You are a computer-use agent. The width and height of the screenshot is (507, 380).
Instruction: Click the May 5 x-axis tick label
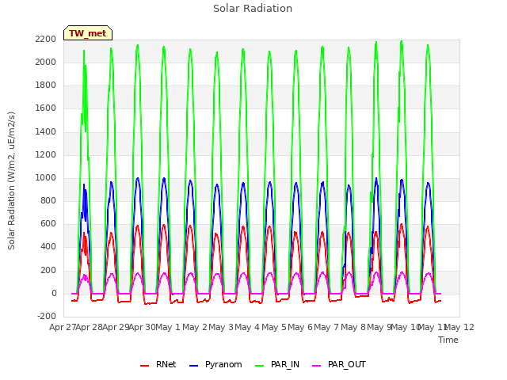click(274, 327)
